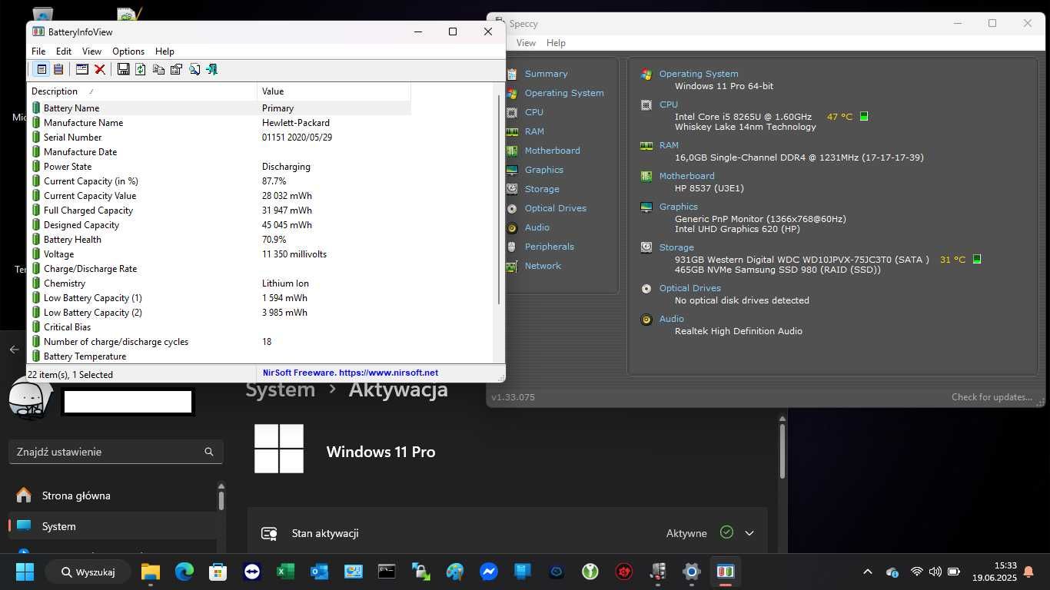
Task: Click the hard drive icon beside Storage heading
Action: [x=646, y=247]
